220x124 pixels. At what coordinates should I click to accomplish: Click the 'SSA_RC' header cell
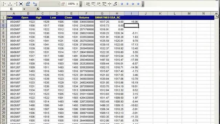click(117, 18)
